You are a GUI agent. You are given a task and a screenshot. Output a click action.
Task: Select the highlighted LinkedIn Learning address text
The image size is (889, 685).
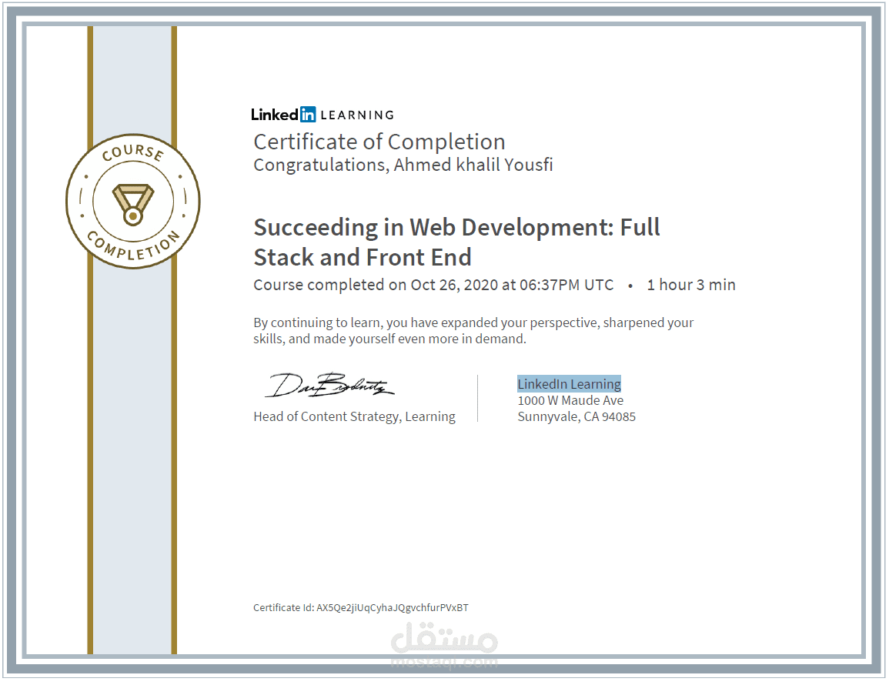(570, 383)
